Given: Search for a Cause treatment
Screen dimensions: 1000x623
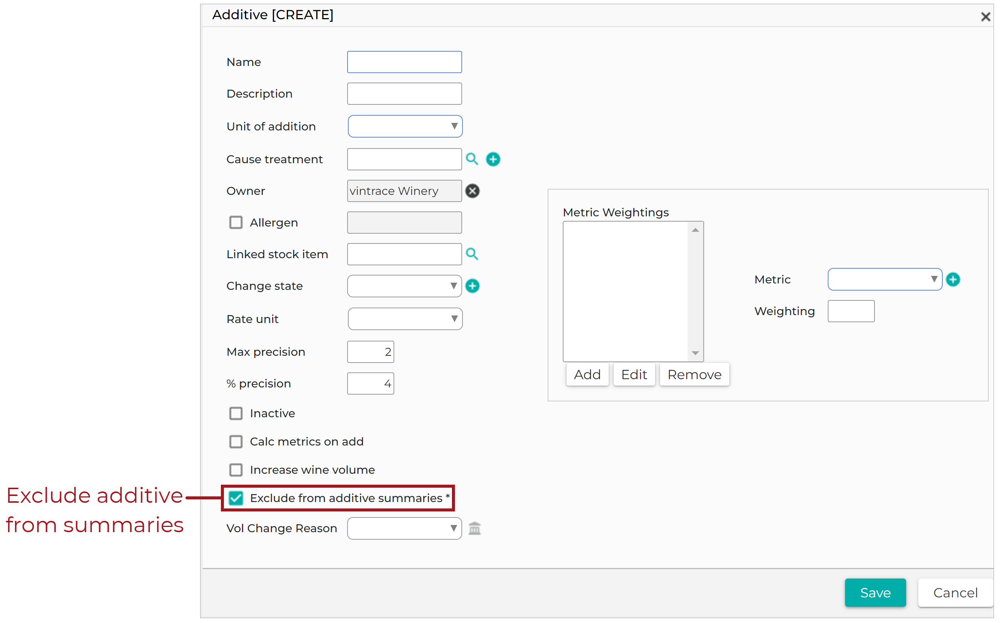Looking at the screenshot, I should coord(472,159).
